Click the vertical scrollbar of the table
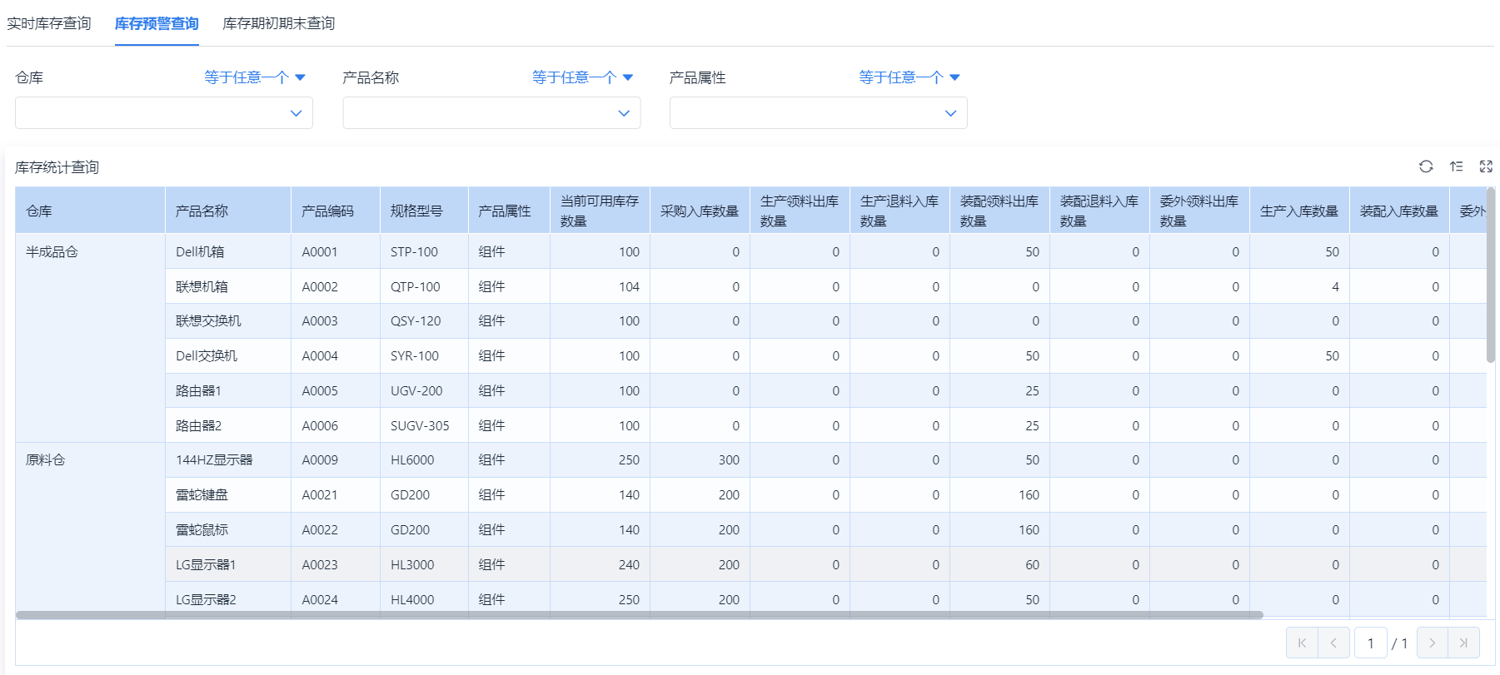 [x=1491, y=275]
